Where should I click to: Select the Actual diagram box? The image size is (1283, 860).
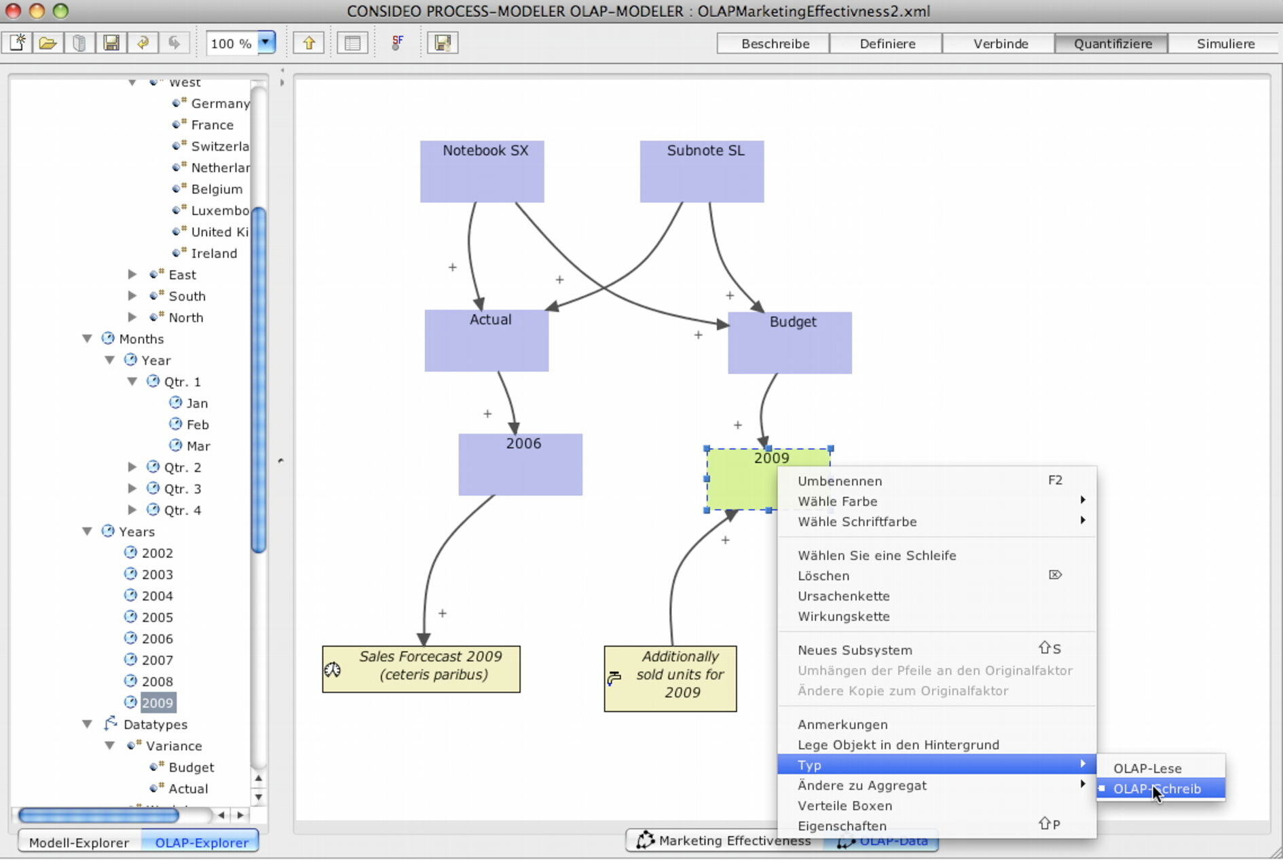coord(487,340)
